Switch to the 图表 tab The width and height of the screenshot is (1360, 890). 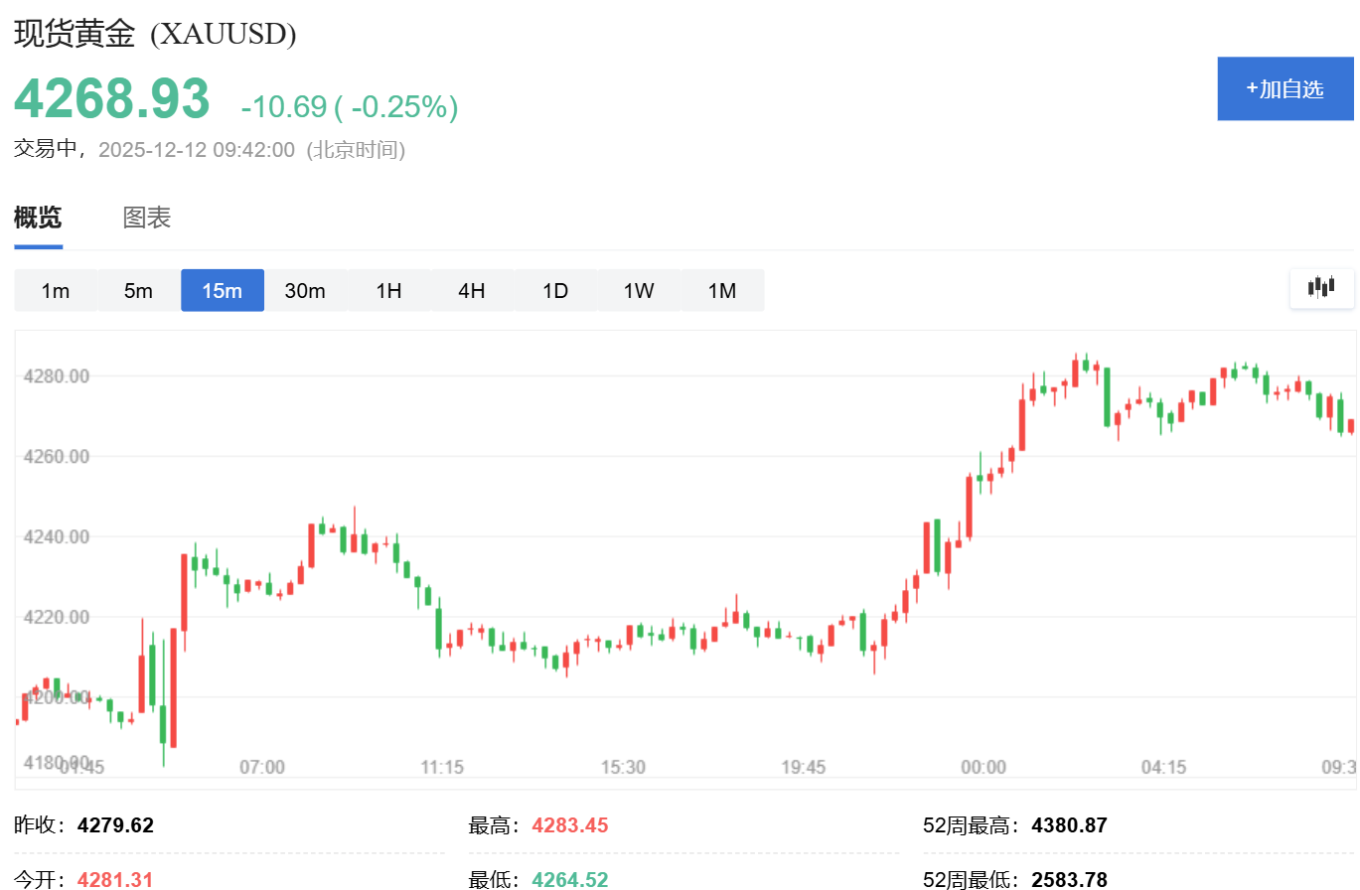pos(146,217)
